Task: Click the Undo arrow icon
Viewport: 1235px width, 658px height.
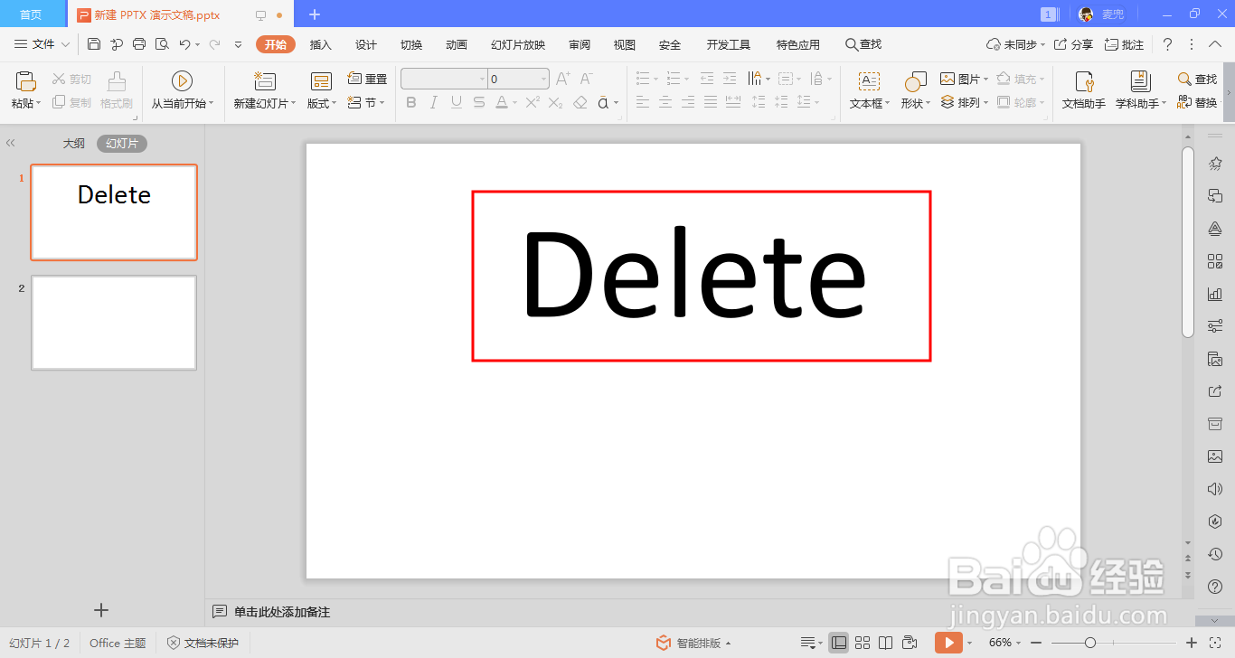Action: pos(184,44)
